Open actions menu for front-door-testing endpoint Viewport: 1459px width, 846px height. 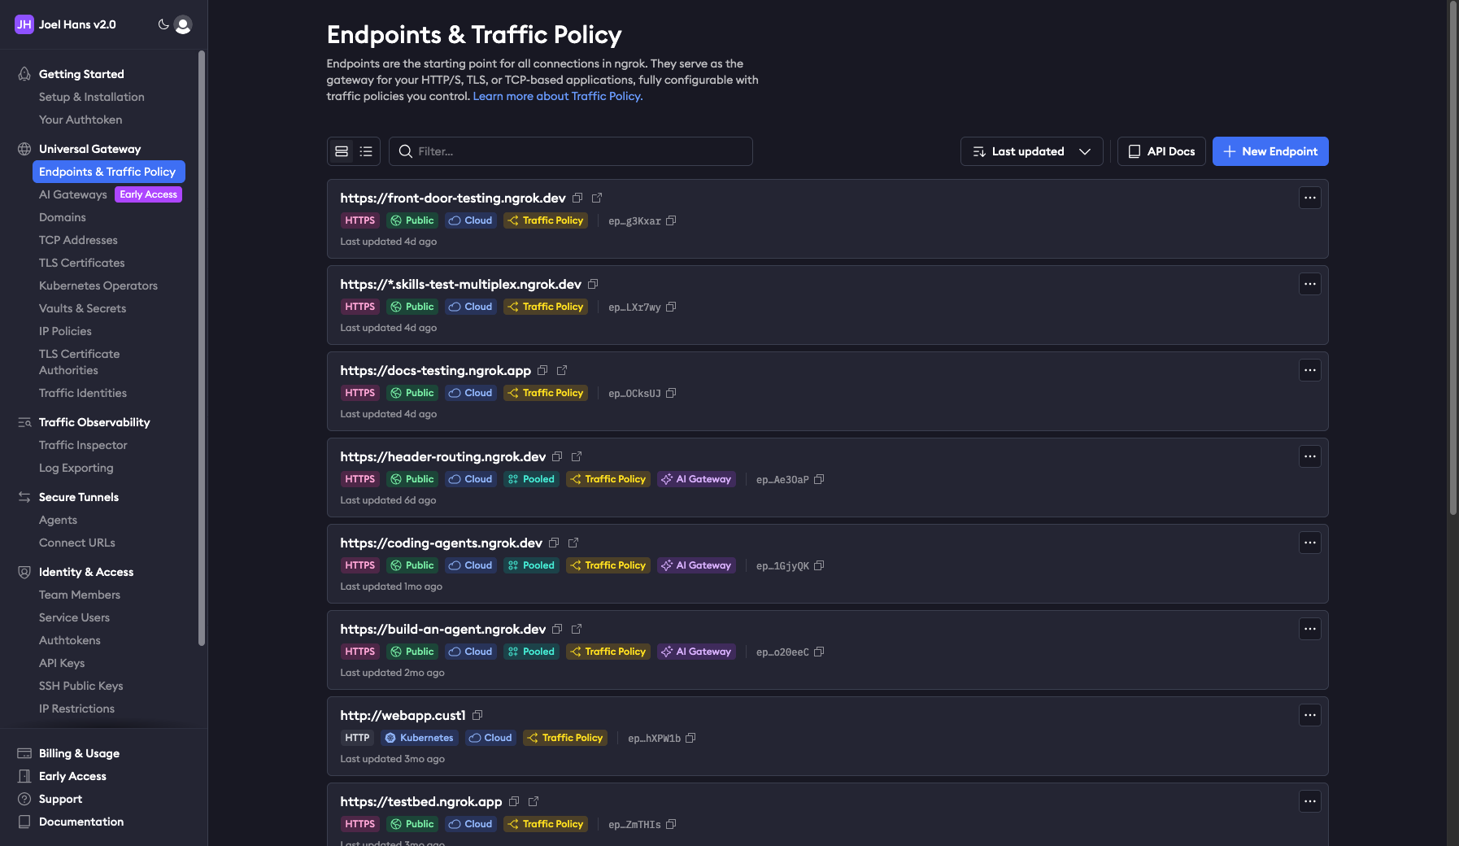click(x=1309, y=198)
